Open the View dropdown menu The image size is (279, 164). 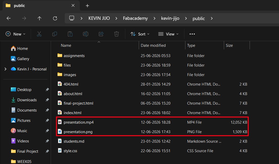pos(168,34)
